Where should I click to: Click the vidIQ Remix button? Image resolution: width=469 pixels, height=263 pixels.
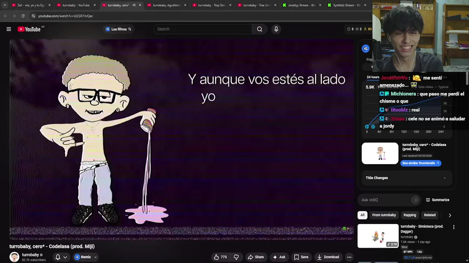tap(83, 257)
